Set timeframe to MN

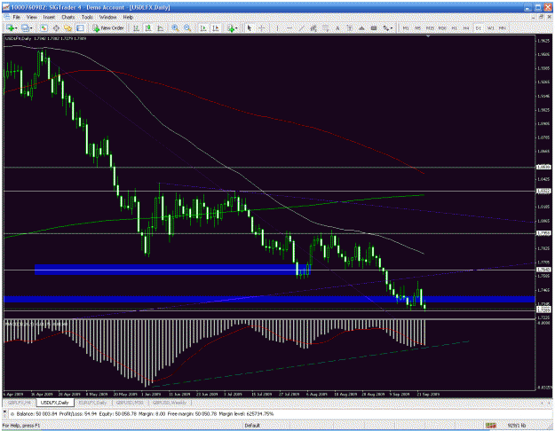[503, 27]
